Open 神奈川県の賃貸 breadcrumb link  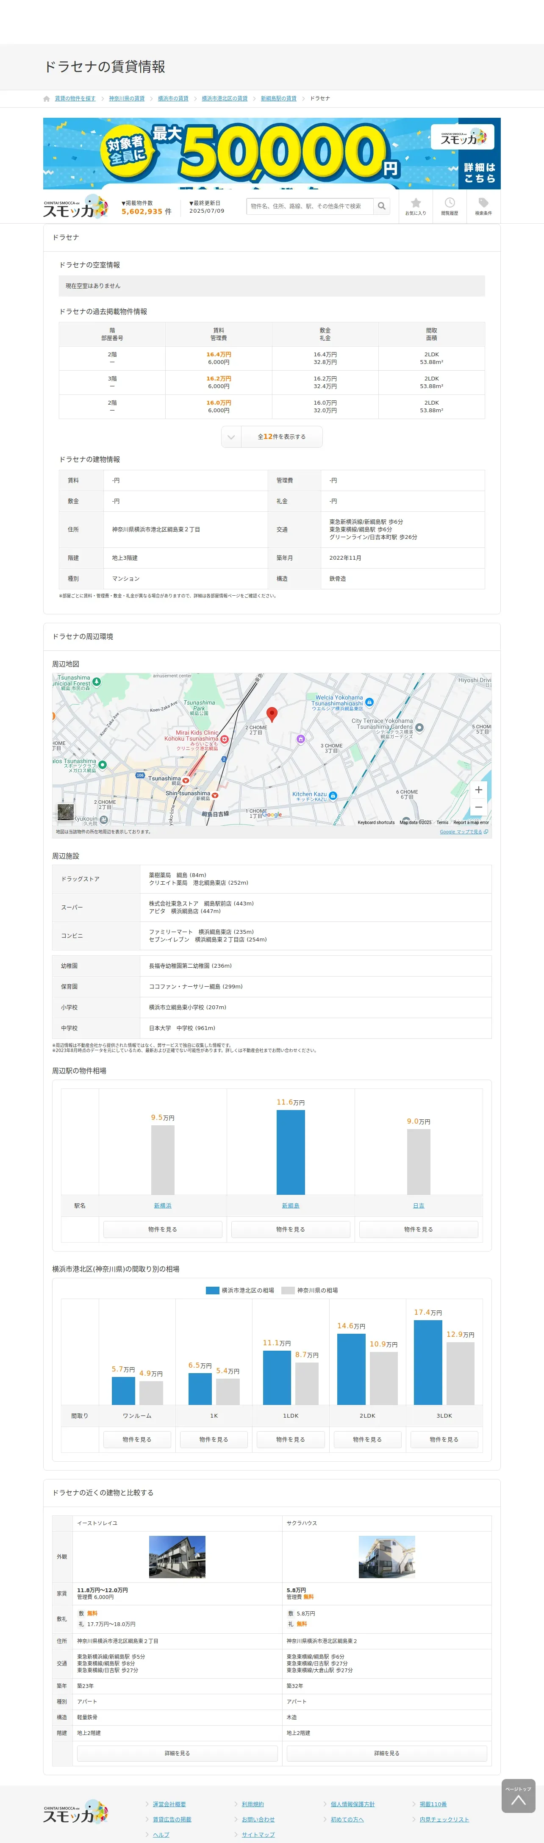pos(127,99)
